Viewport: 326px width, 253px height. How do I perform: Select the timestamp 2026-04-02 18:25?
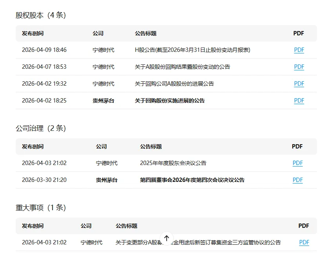pos(44,101)
